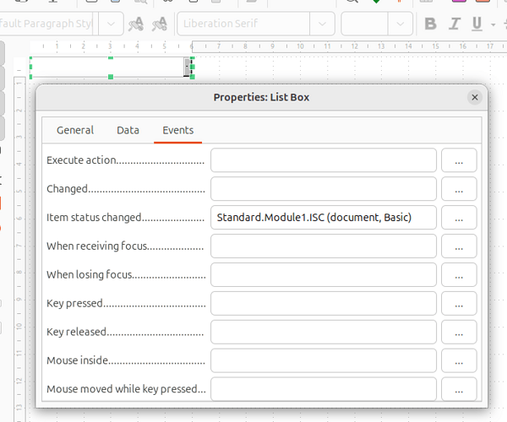
Task: Open macro selector for Key released
Action: tap(459, 332)
